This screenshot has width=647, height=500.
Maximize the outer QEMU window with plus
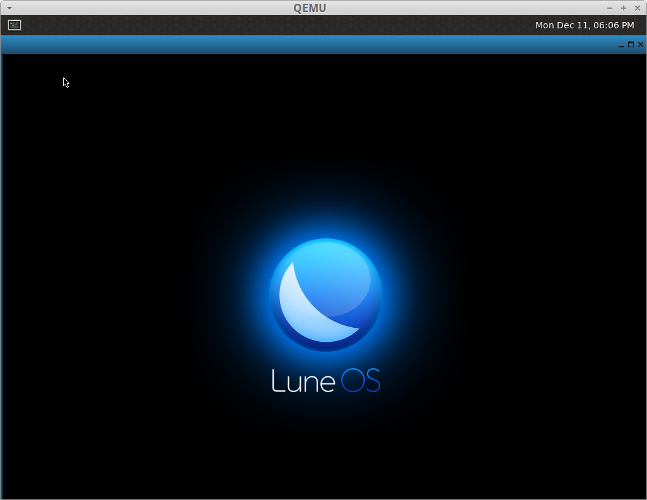(624, 8)
